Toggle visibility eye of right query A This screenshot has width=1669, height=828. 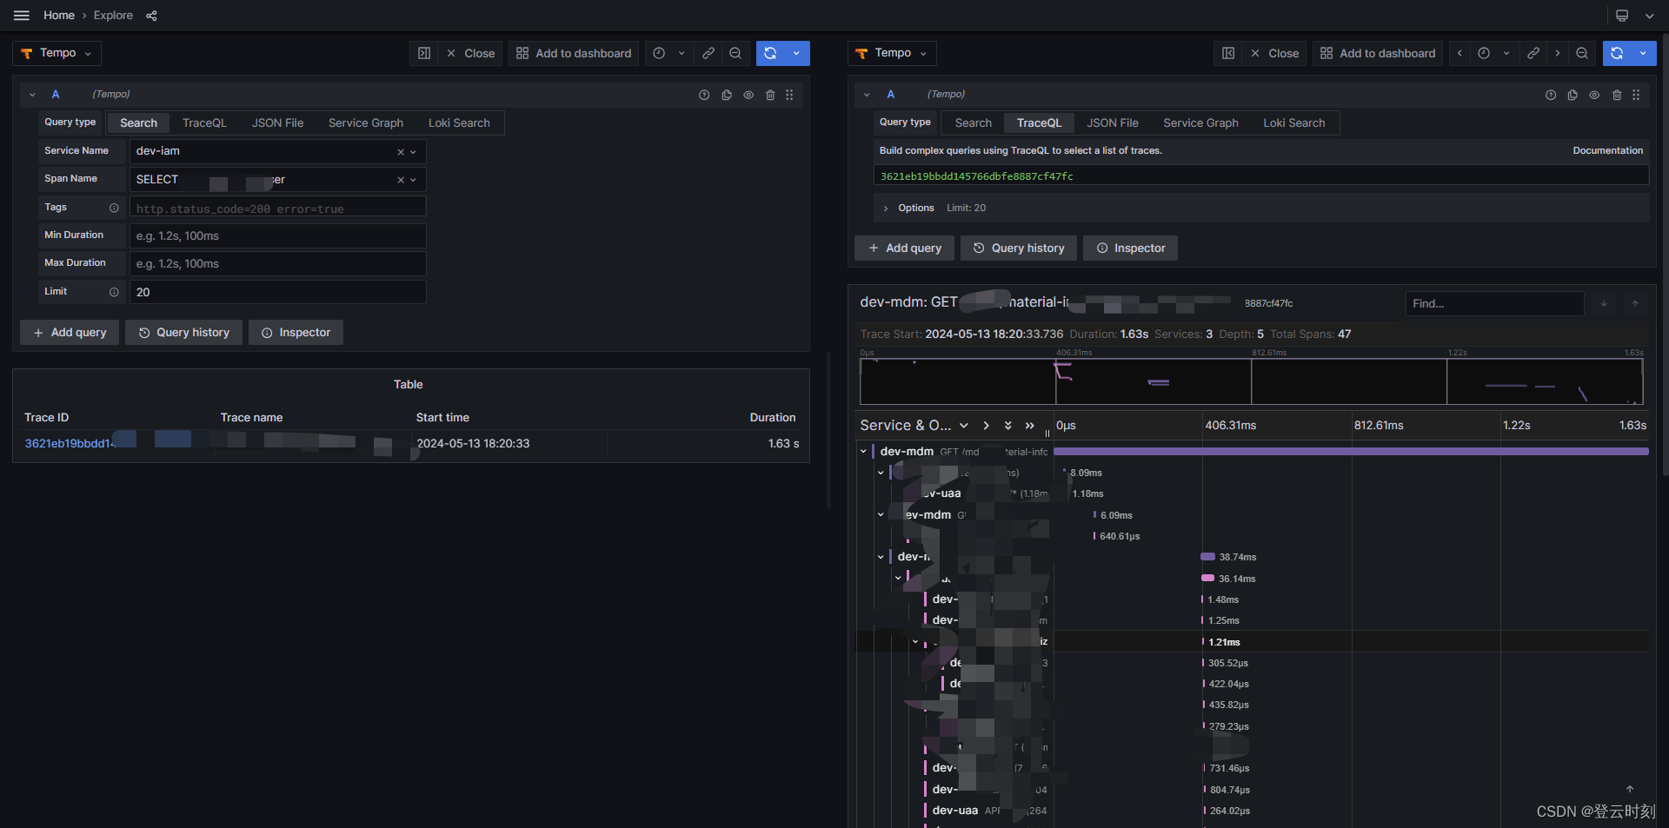point(1594,95)
